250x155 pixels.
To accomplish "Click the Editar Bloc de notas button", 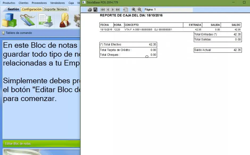I will [41, 144].
